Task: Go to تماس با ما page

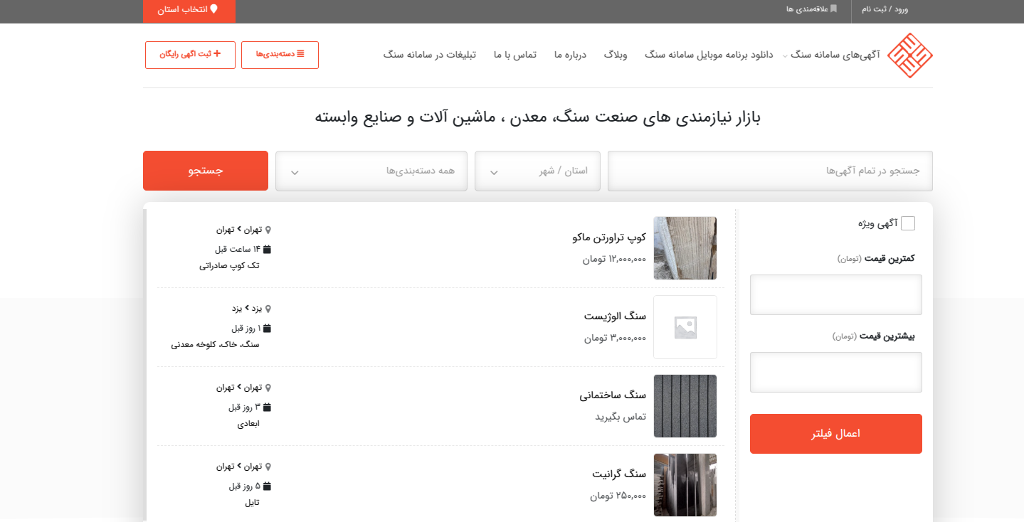Action: pyautogui.click(x=514, y=55)
